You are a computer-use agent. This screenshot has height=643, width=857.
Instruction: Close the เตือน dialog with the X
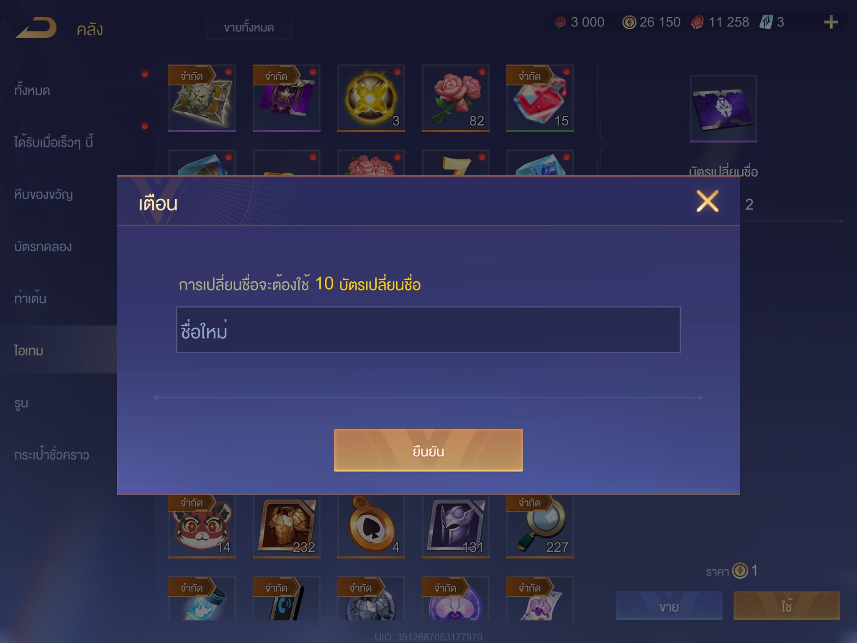707,201
